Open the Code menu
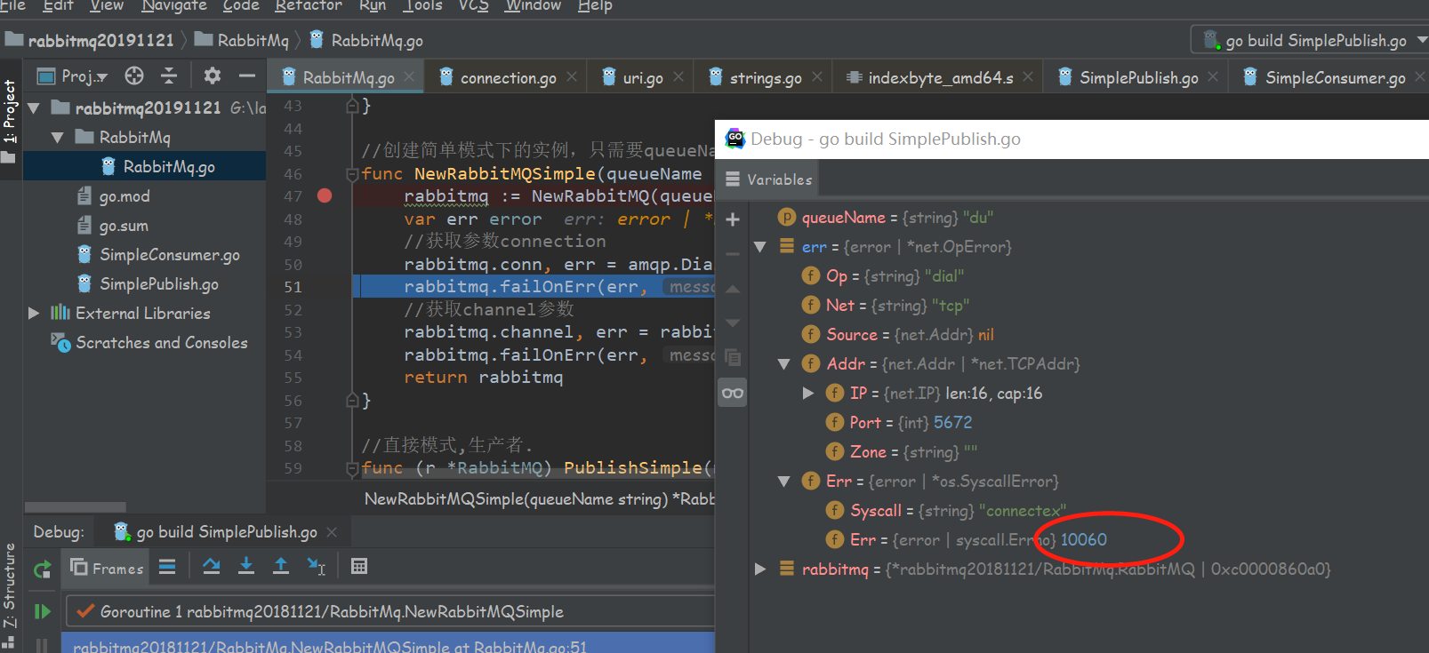This screenshot has height=653, width=1429. 241,5
